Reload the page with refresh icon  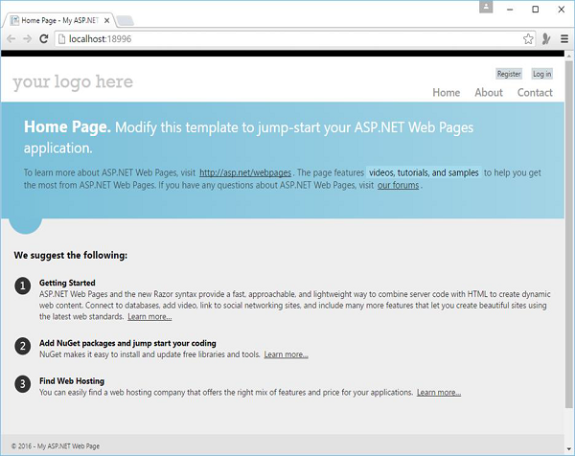[x=45, y=38]
